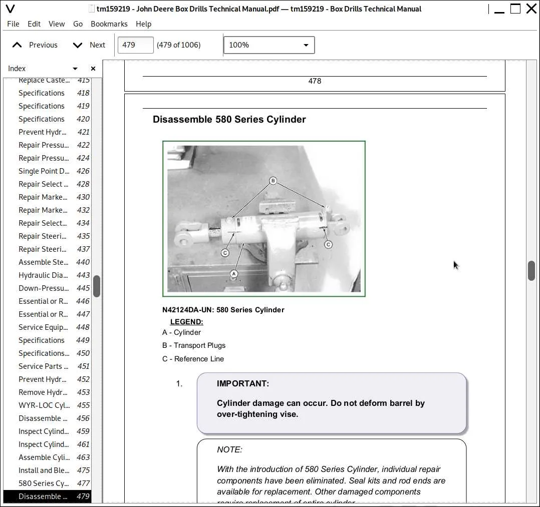The height and width of the screenshot is (507, 540).
Task: Click the document vertical scrollbar thumb
Action: click(x=531, y=271)
